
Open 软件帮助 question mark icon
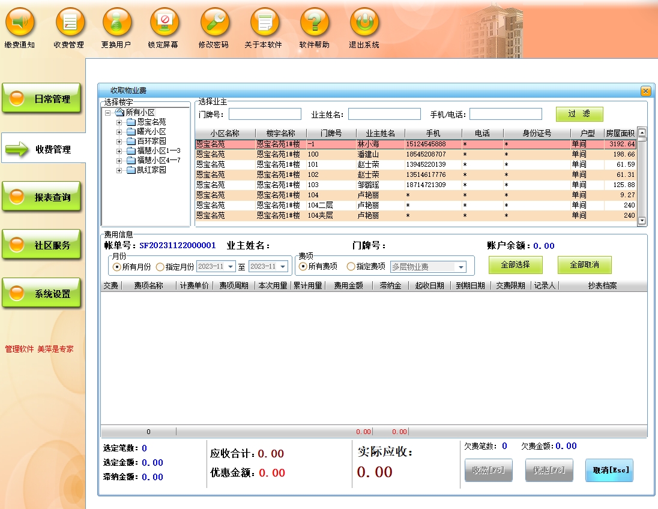pyautogui.click(x=315, y=23)
